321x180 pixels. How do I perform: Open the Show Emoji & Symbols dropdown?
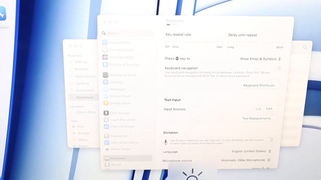tap(260, 59)
